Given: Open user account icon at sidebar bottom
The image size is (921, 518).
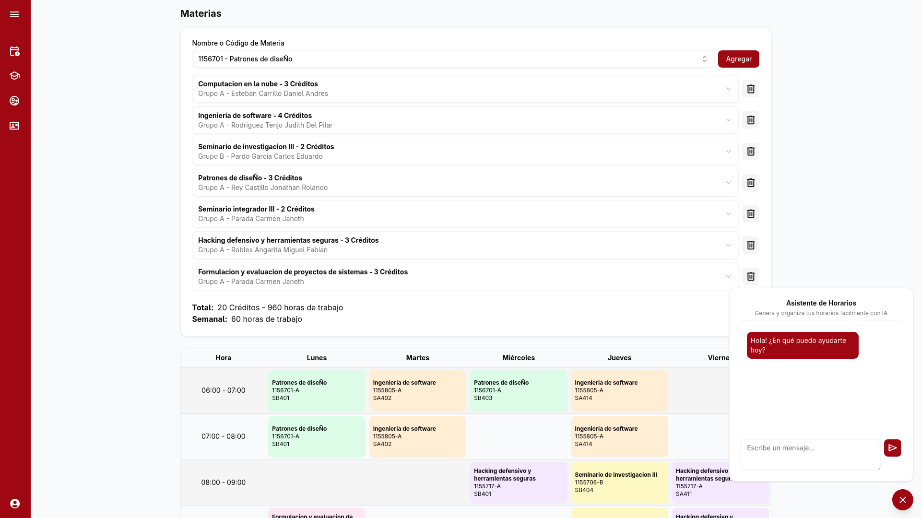Looking at the screenshot, I should point(15,504).
